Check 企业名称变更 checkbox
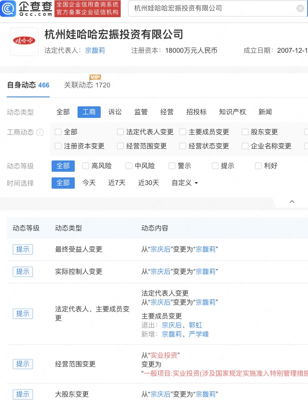Screen dimensions: 308x405 pyautogui.click(x=245, y=146)
